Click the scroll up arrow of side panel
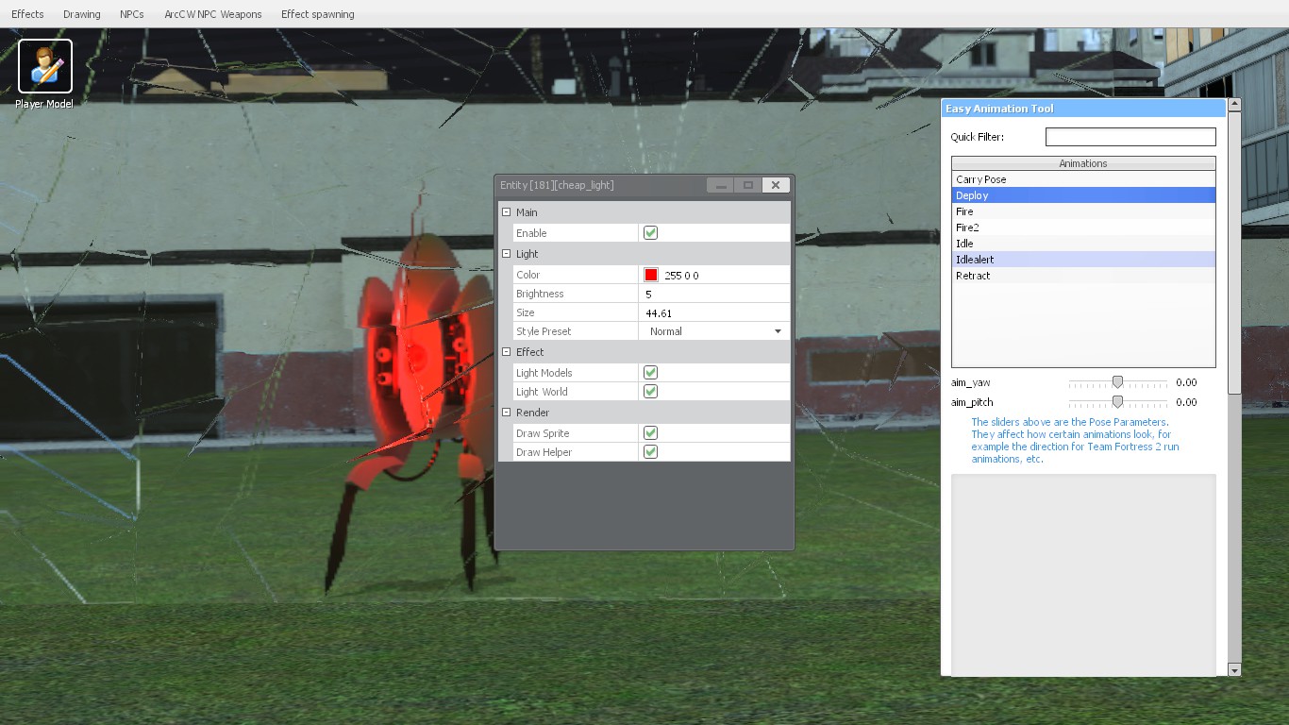1289x725 pixels. (x=1234, y=104)
